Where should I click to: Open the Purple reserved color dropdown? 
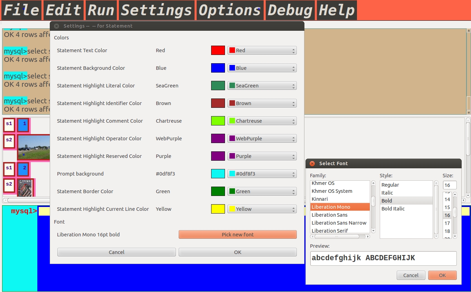(262, 156)
